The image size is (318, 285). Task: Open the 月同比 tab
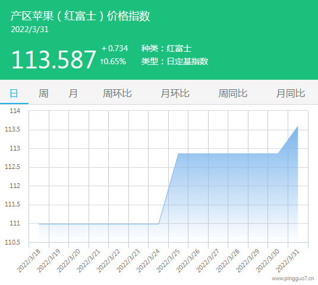[291, 93]
